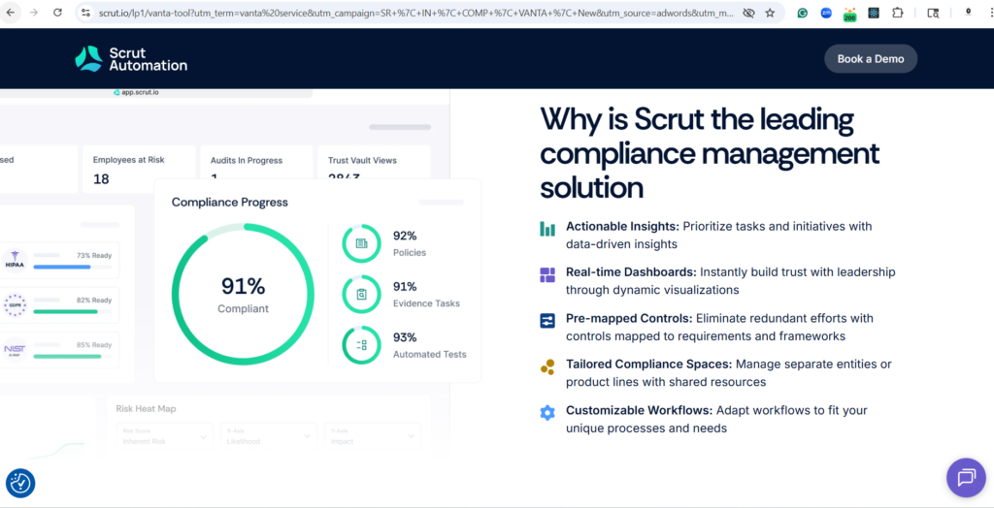Click the Real-time Dashboards icon
994x508 pixels.
(x=547, y=275)
